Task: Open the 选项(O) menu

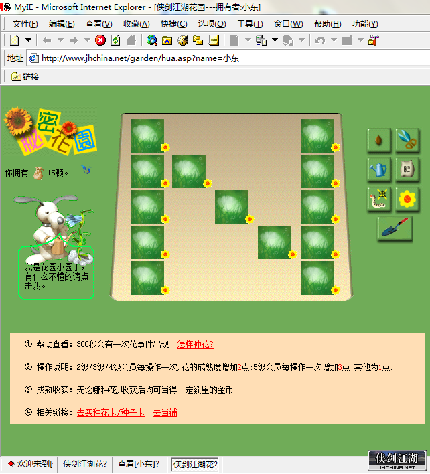Action: click(x=212, y=24)
